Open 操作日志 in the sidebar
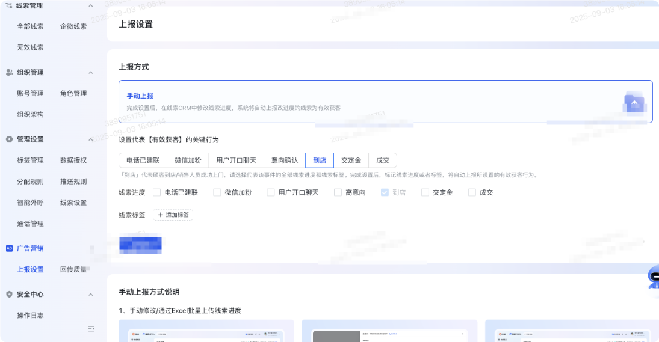 click(x=30, y=315)
